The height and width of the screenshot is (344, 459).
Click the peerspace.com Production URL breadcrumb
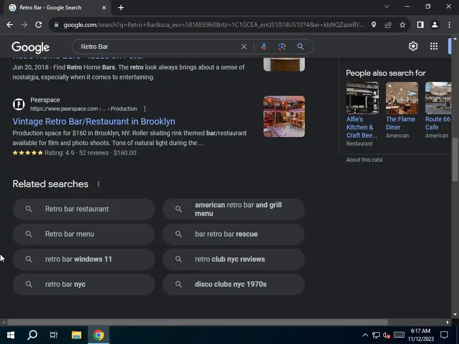pyautogui.click(x=84, y=109)
